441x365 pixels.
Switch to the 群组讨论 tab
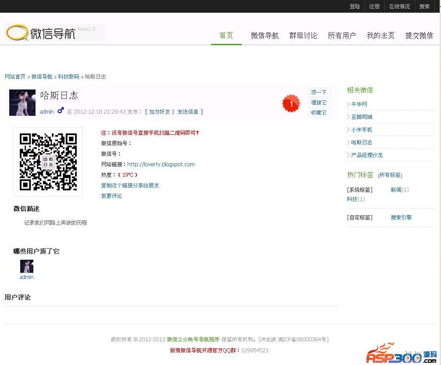pyautogui.click(x=303, y=36)
